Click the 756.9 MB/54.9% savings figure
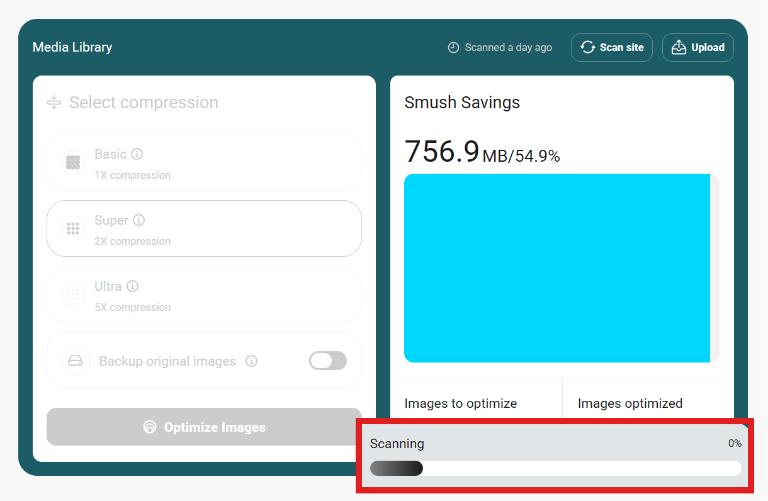The width and height of the screenshot is (768, 501). click(x=482, y=152)
